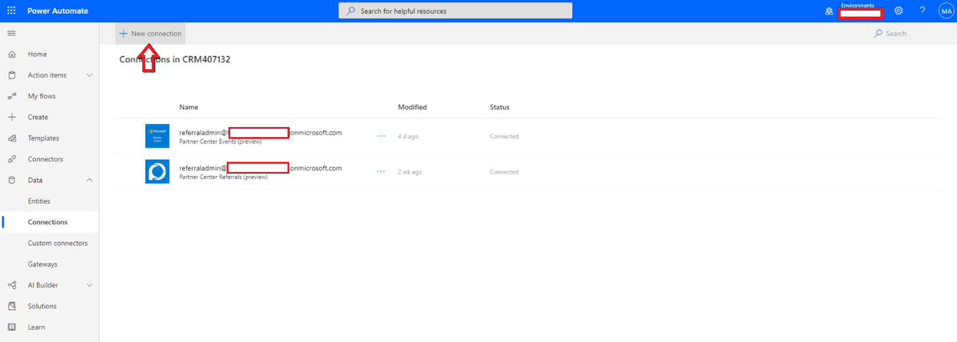The image size is (957, 342).
Task: Collapse the Data section chevron
Action: pos(90,180)
